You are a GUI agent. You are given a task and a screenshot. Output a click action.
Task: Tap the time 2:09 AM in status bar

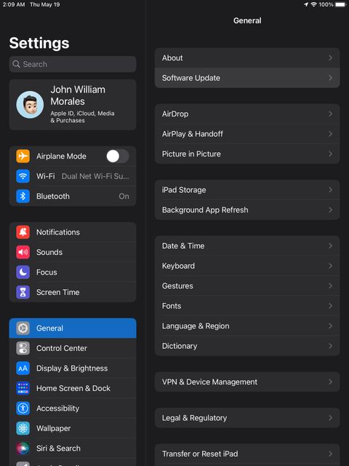pyautogui.click(x=14, y=4)
